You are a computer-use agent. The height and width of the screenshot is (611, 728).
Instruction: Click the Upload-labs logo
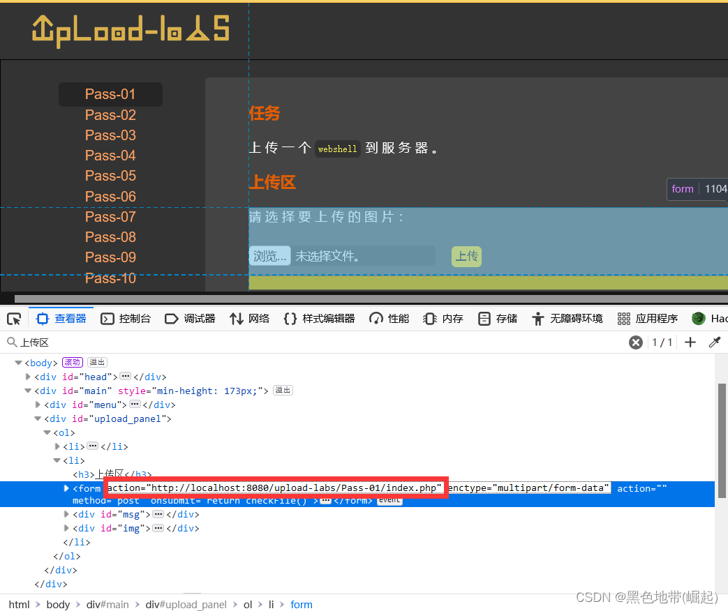click(131, 30)
